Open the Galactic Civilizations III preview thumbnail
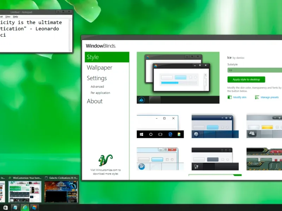Viewport: 282px width, 211px height. pos(61,192)
